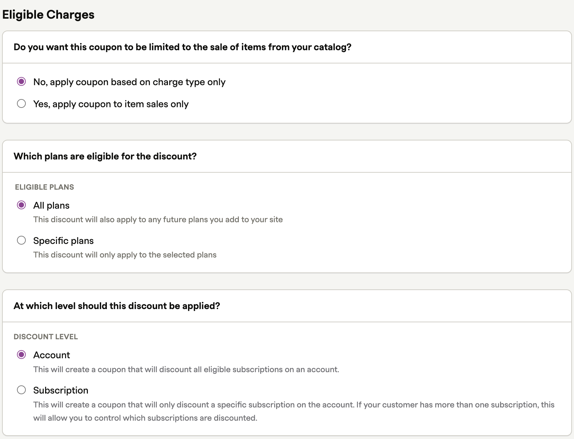574x439 pixels.
Task: Choose the 'All plans' radio button
Action: (x=21, y=205)
